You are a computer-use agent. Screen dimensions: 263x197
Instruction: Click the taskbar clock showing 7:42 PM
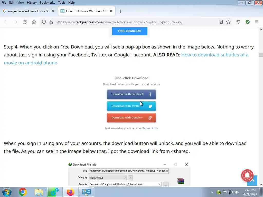(x=250, y=192)
